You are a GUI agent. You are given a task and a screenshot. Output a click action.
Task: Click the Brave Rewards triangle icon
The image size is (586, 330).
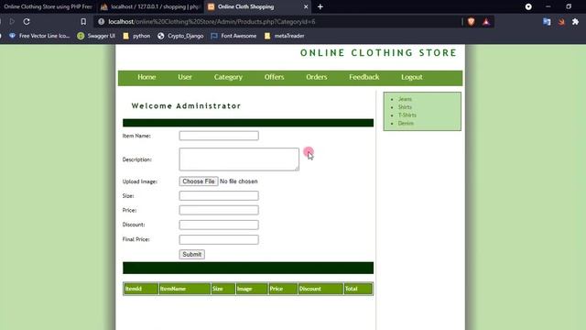(486, 22)
